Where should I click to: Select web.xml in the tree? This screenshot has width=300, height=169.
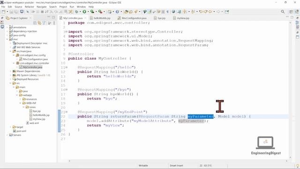pos(32,123)
